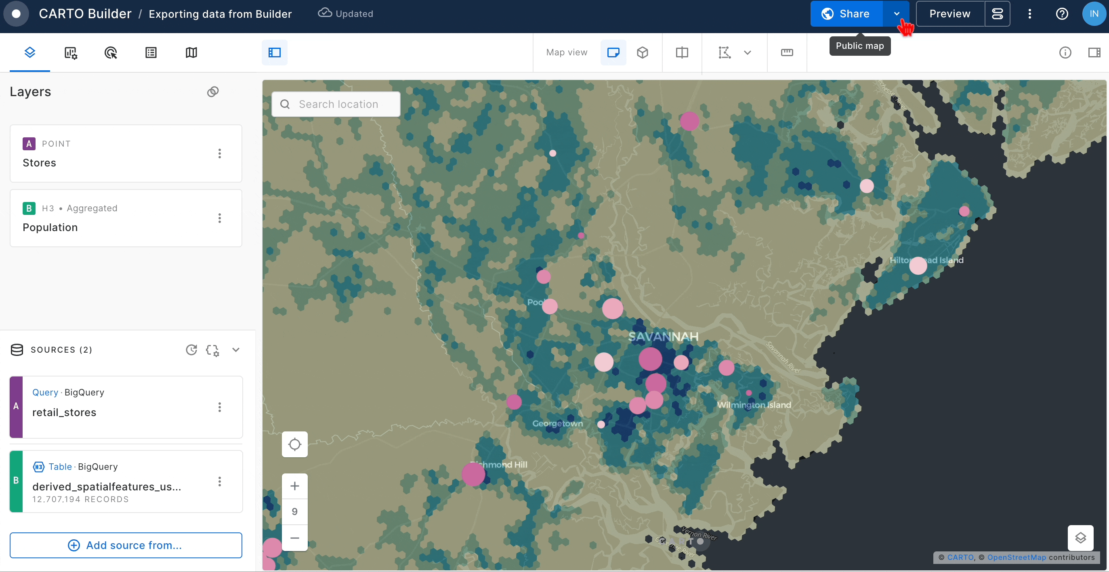Open the Legend tab icon
The height and width of the screenshot is (572, 1109).
point(151,53)
